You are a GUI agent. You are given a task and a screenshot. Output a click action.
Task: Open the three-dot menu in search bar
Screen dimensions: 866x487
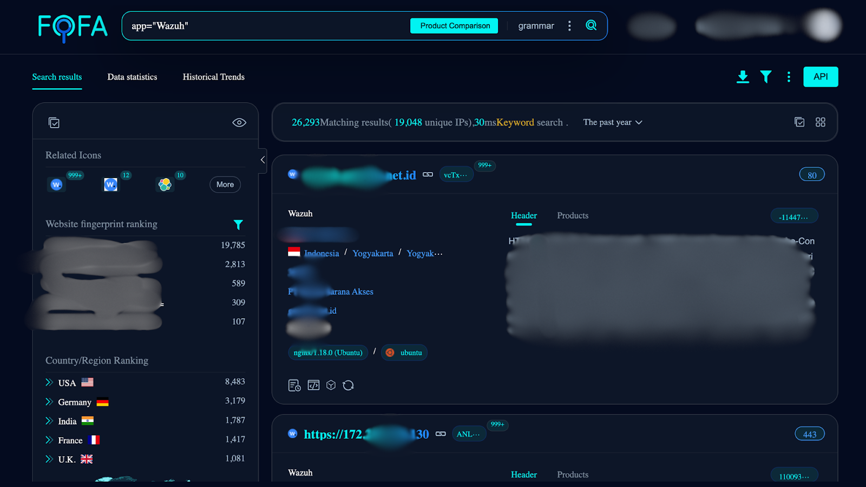click(569, 26)
